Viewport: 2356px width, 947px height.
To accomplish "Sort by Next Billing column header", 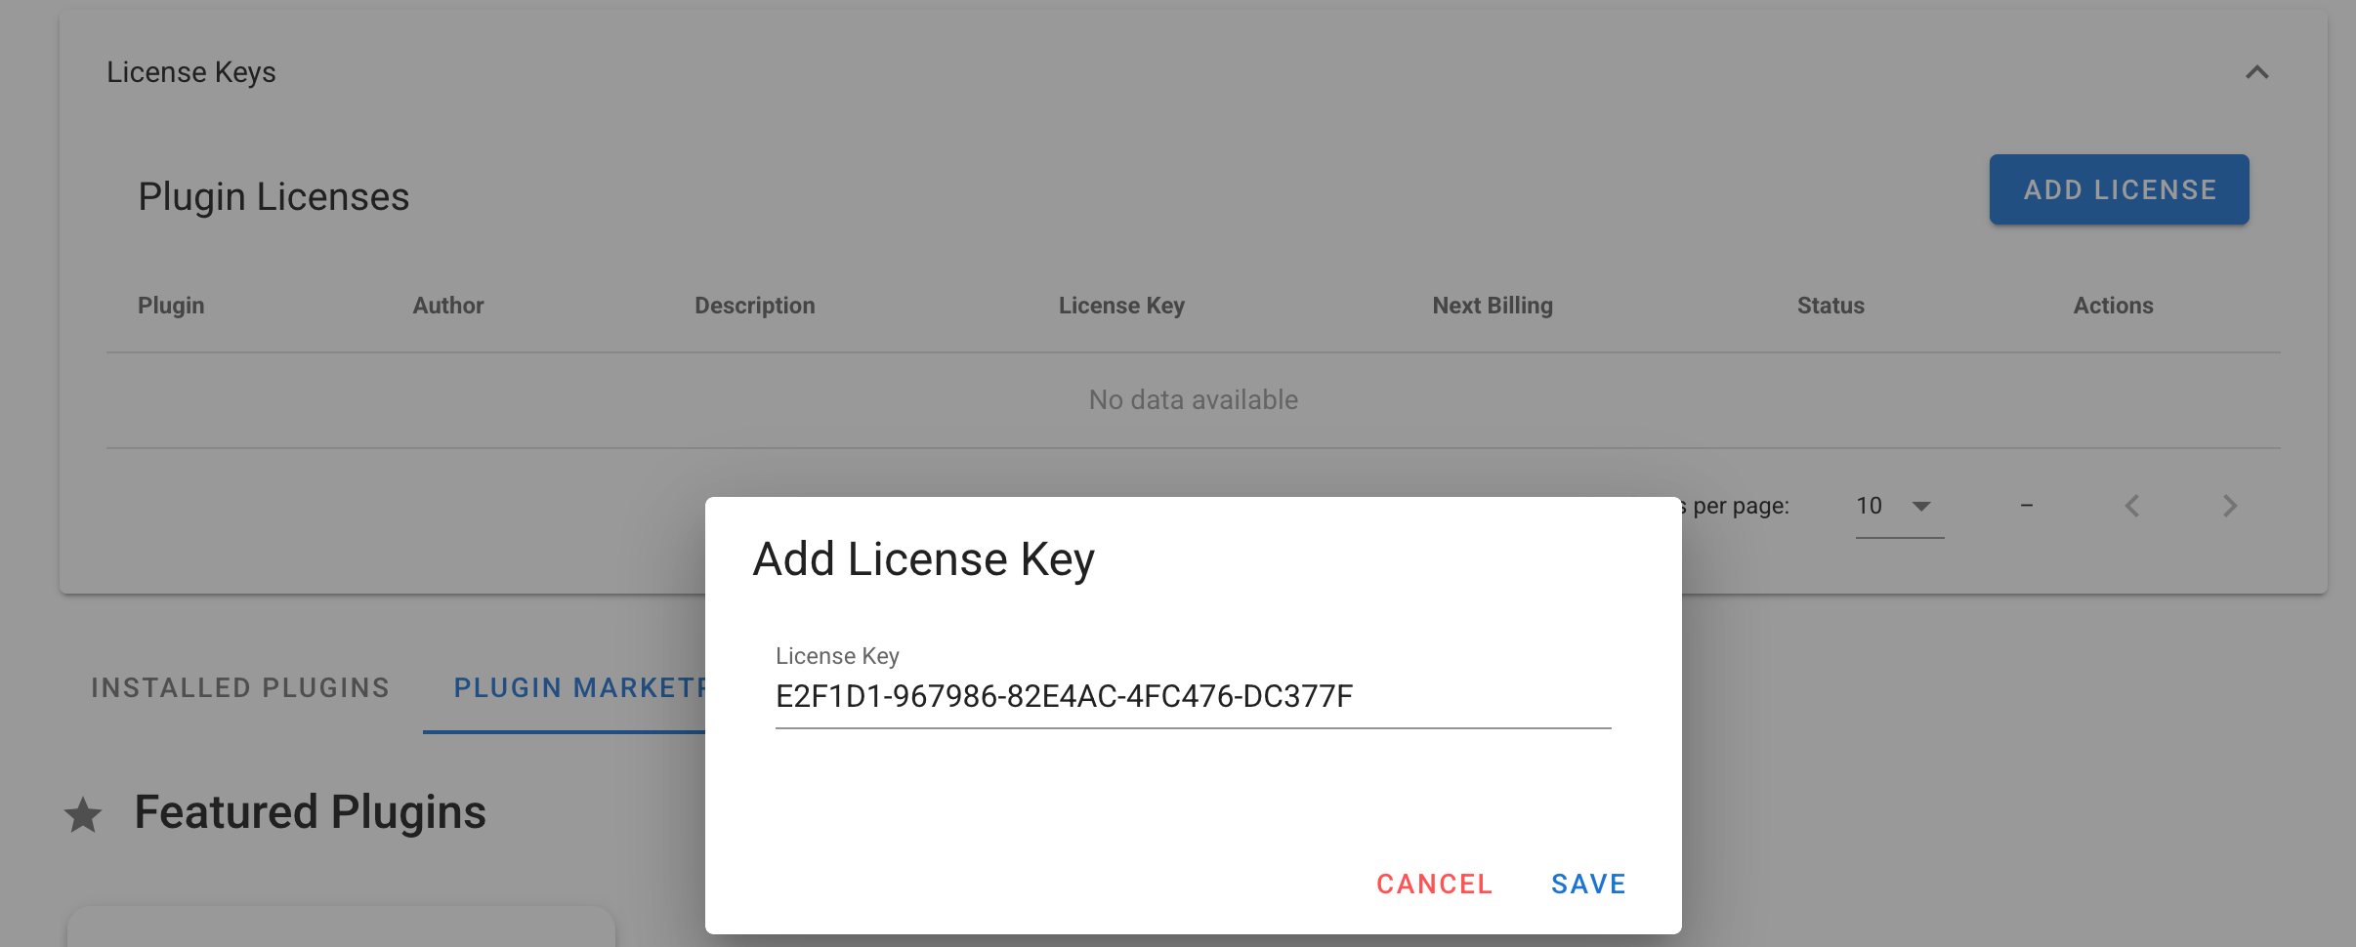I will tap(1492, 306).
